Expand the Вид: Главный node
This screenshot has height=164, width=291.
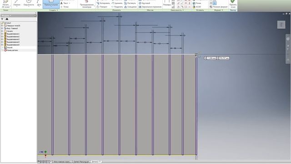(2, 28)
